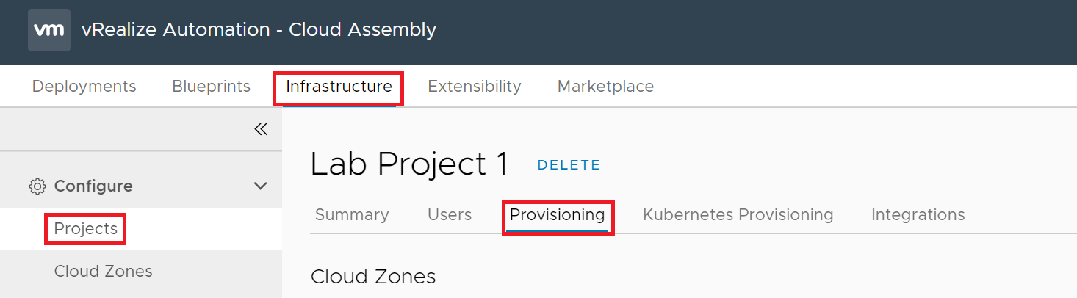Switch to the Integrations tab
The height and width of the screenshot is (298, 1077).
point(918,215)
